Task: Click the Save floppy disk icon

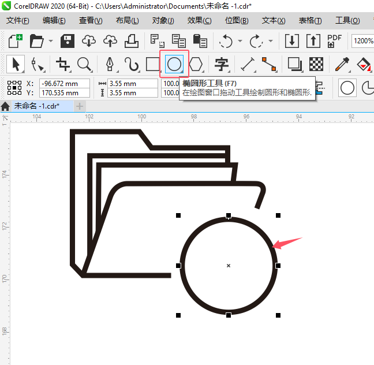Action: [x=68, y=41]
